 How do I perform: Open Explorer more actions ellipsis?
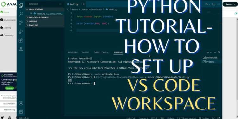[x=60, y=4]
